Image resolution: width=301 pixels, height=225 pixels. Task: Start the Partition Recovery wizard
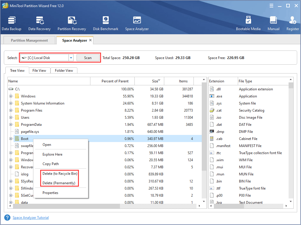(71, 23)
